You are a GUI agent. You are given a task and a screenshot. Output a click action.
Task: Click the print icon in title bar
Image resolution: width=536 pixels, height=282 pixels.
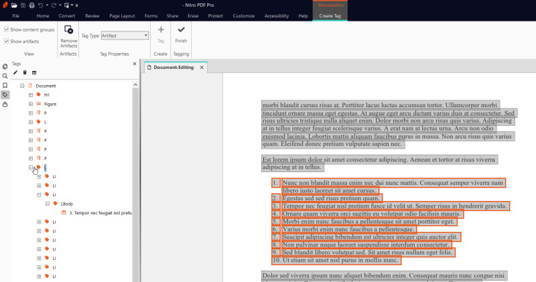point(31,5)
